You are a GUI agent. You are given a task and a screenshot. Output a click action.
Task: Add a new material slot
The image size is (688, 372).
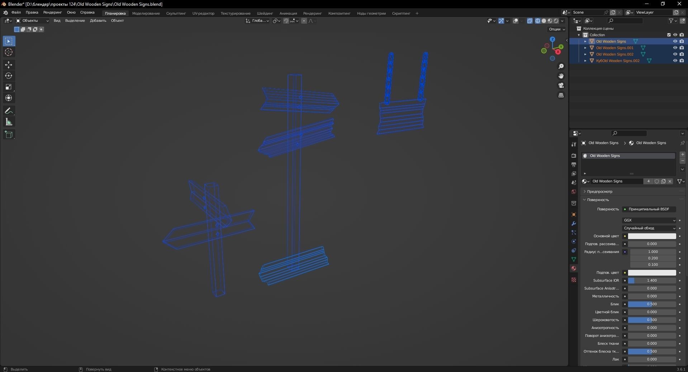(x=682, y=154)
